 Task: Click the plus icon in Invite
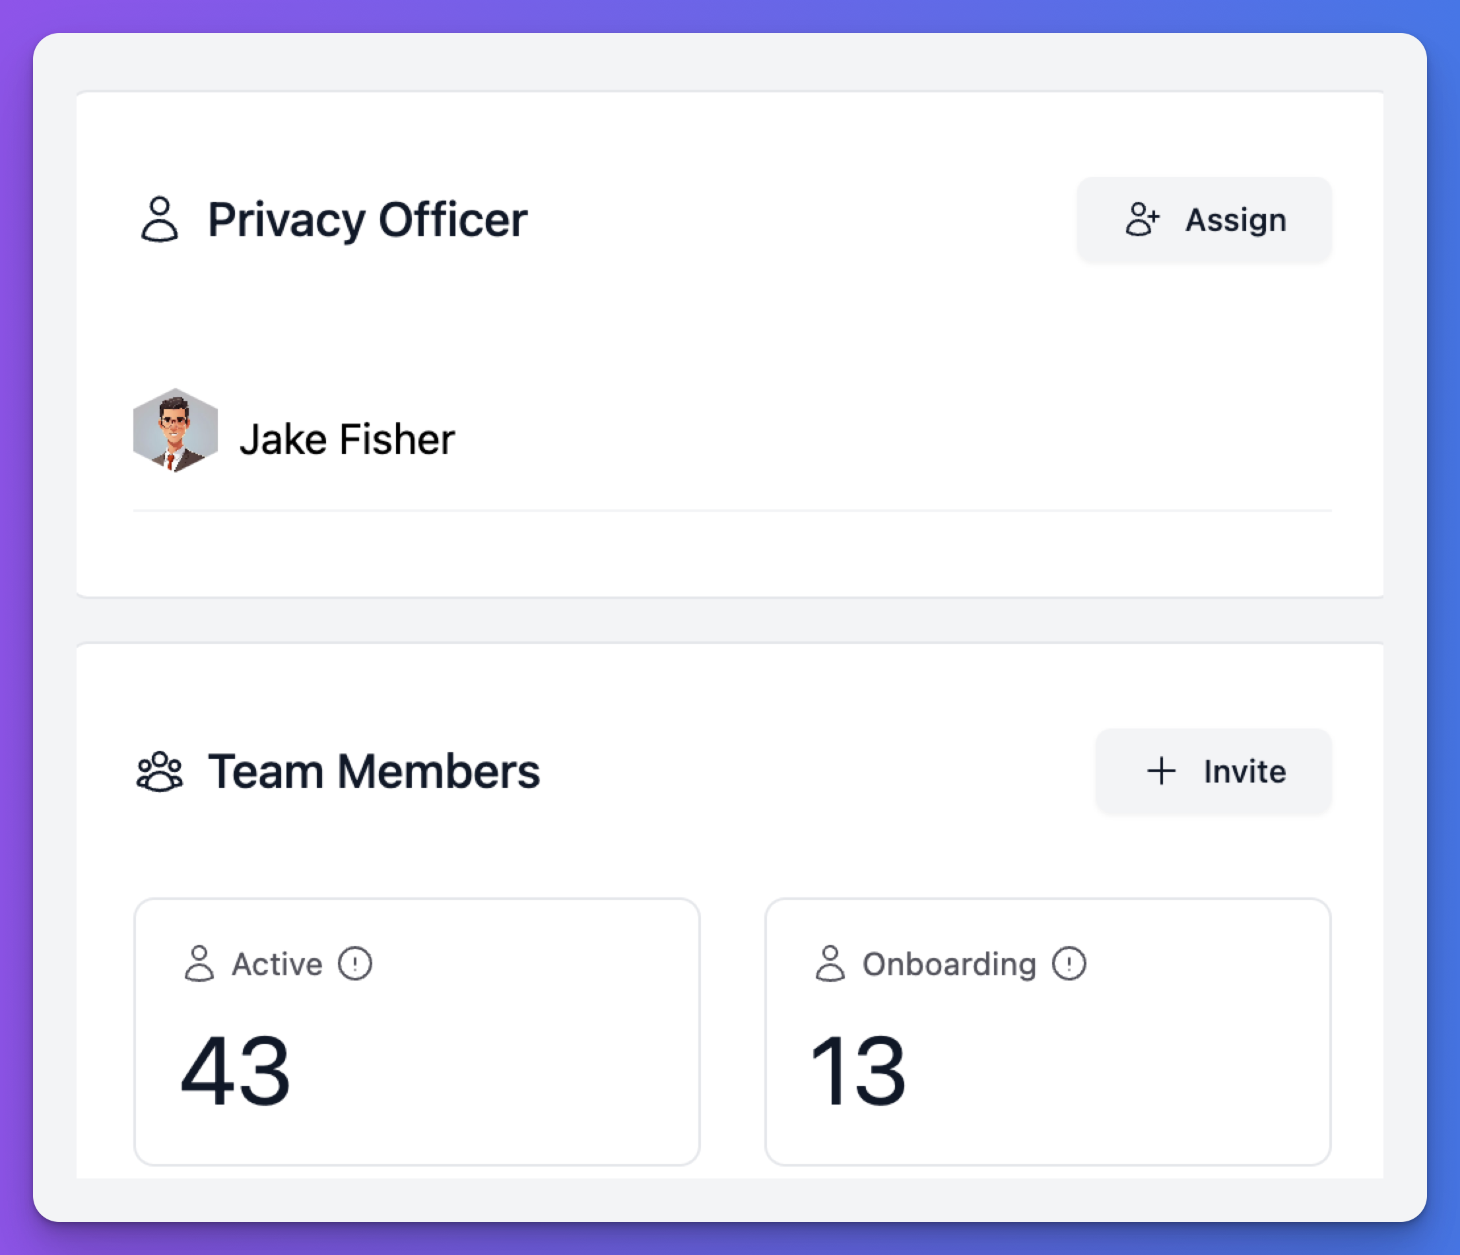1160,771
